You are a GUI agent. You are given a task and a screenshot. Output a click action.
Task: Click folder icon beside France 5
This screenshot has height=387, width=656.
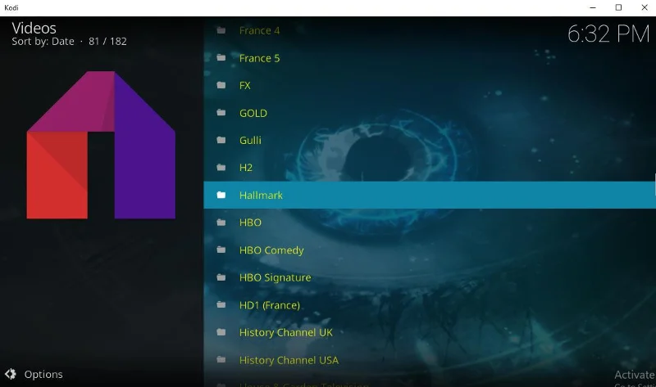pyautogui.click(x=221, y=57)
